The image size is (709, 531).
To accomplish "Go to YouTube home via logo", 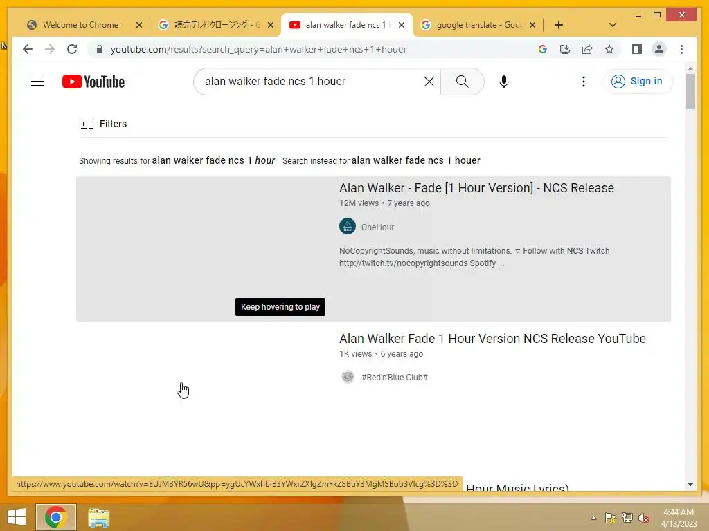I will [x=93, y=82].
